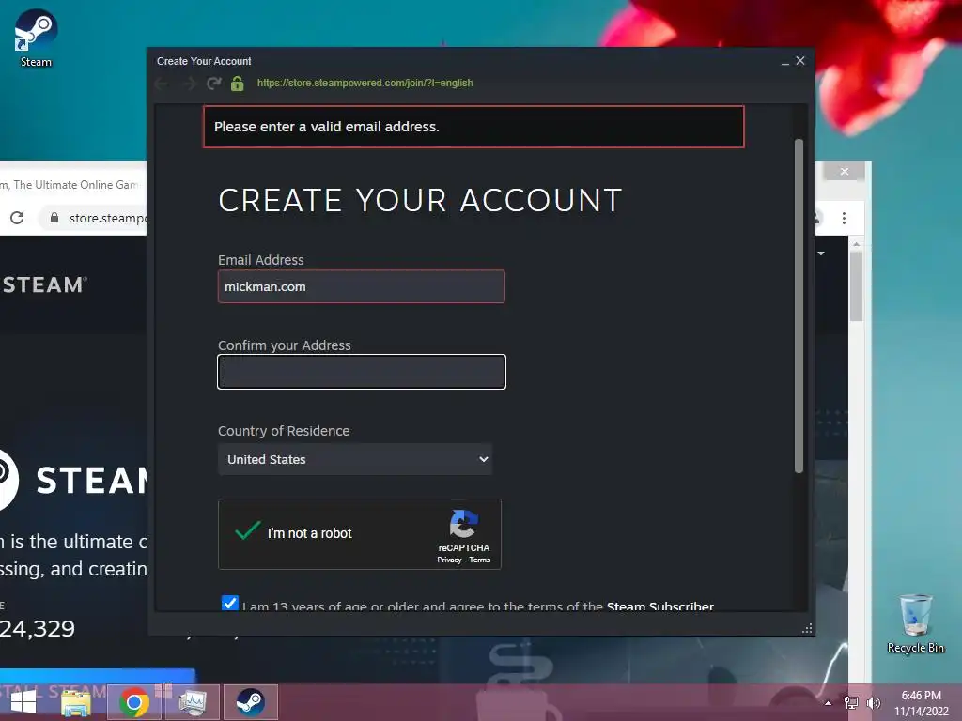Viewport: 962px width, 721px height.
Task: Close the background Chrome window
Action: 845,172
